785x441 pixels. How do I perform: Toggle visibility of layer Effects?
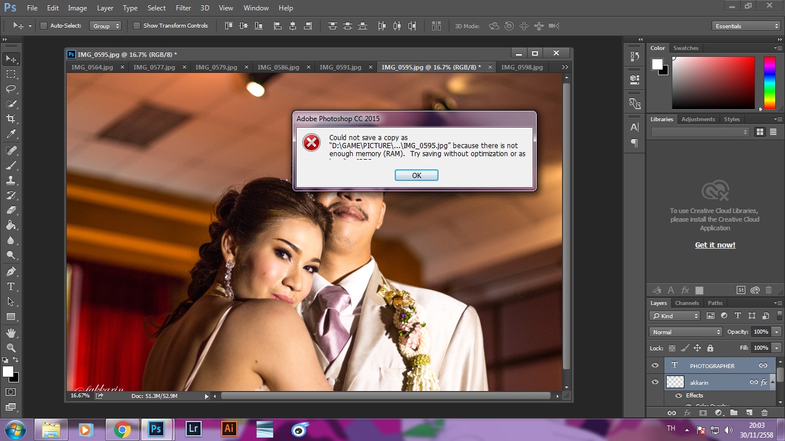coord(679,396)
